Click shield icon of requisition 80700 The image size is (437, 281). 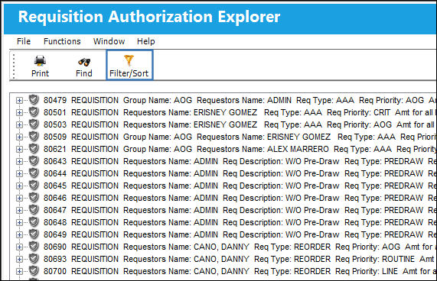point(34,271)
